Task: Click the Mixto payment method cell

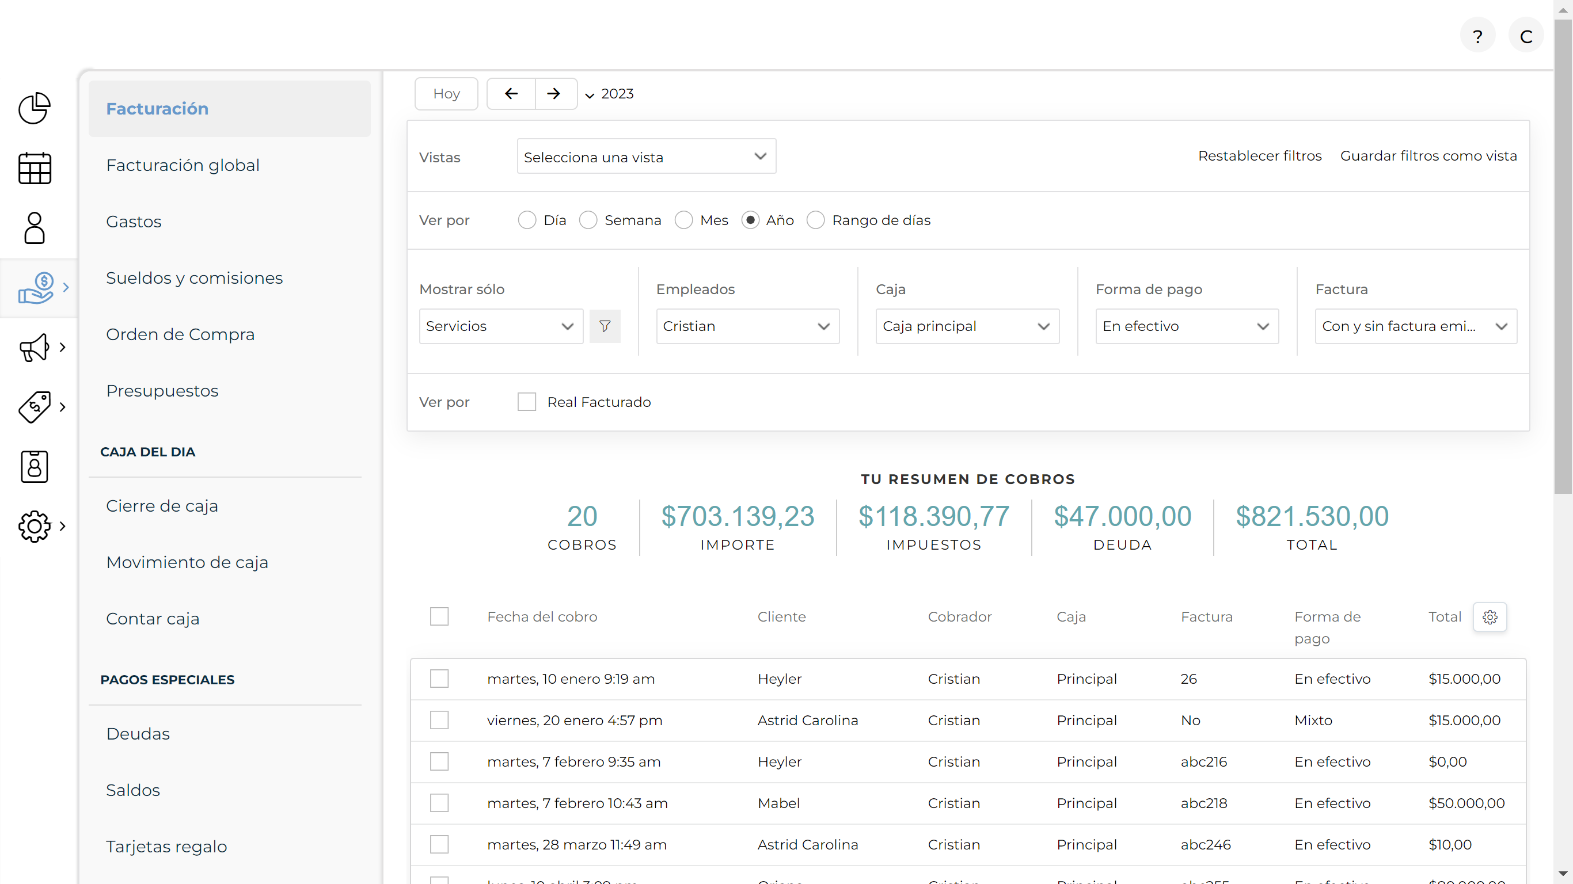Action: (x=1313, y=721)
